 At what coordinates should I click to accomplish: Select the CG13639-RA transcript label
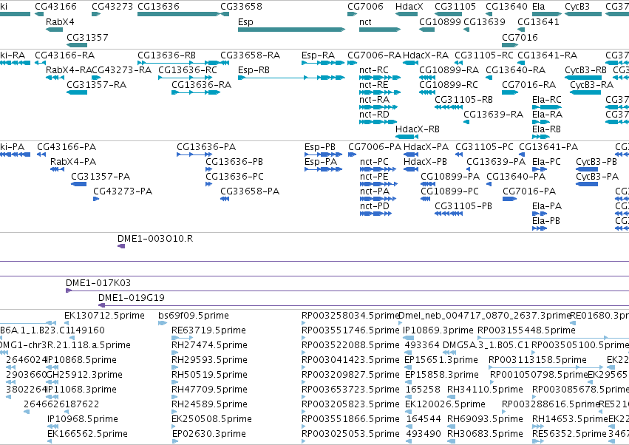point(494,115)
